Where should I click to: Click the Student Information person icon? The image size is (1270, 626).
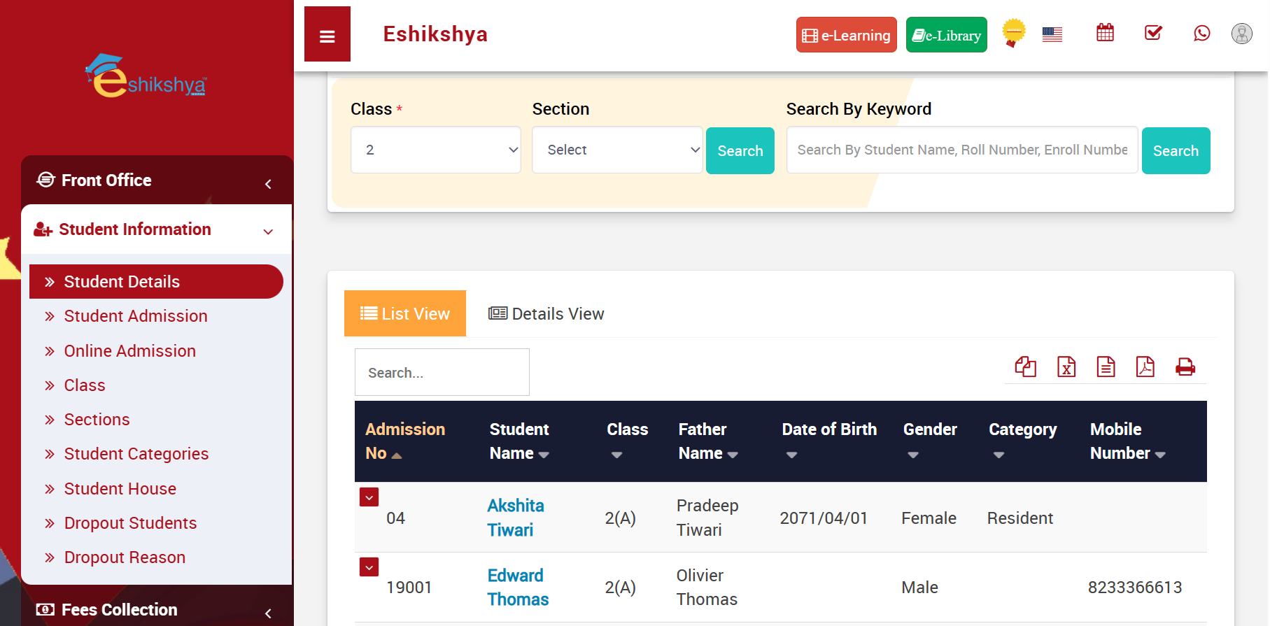click(x=43, y=229)
